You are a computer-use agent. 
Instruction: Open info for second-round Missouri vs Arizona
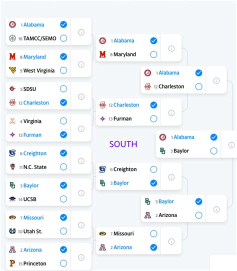tap(171, 241)
